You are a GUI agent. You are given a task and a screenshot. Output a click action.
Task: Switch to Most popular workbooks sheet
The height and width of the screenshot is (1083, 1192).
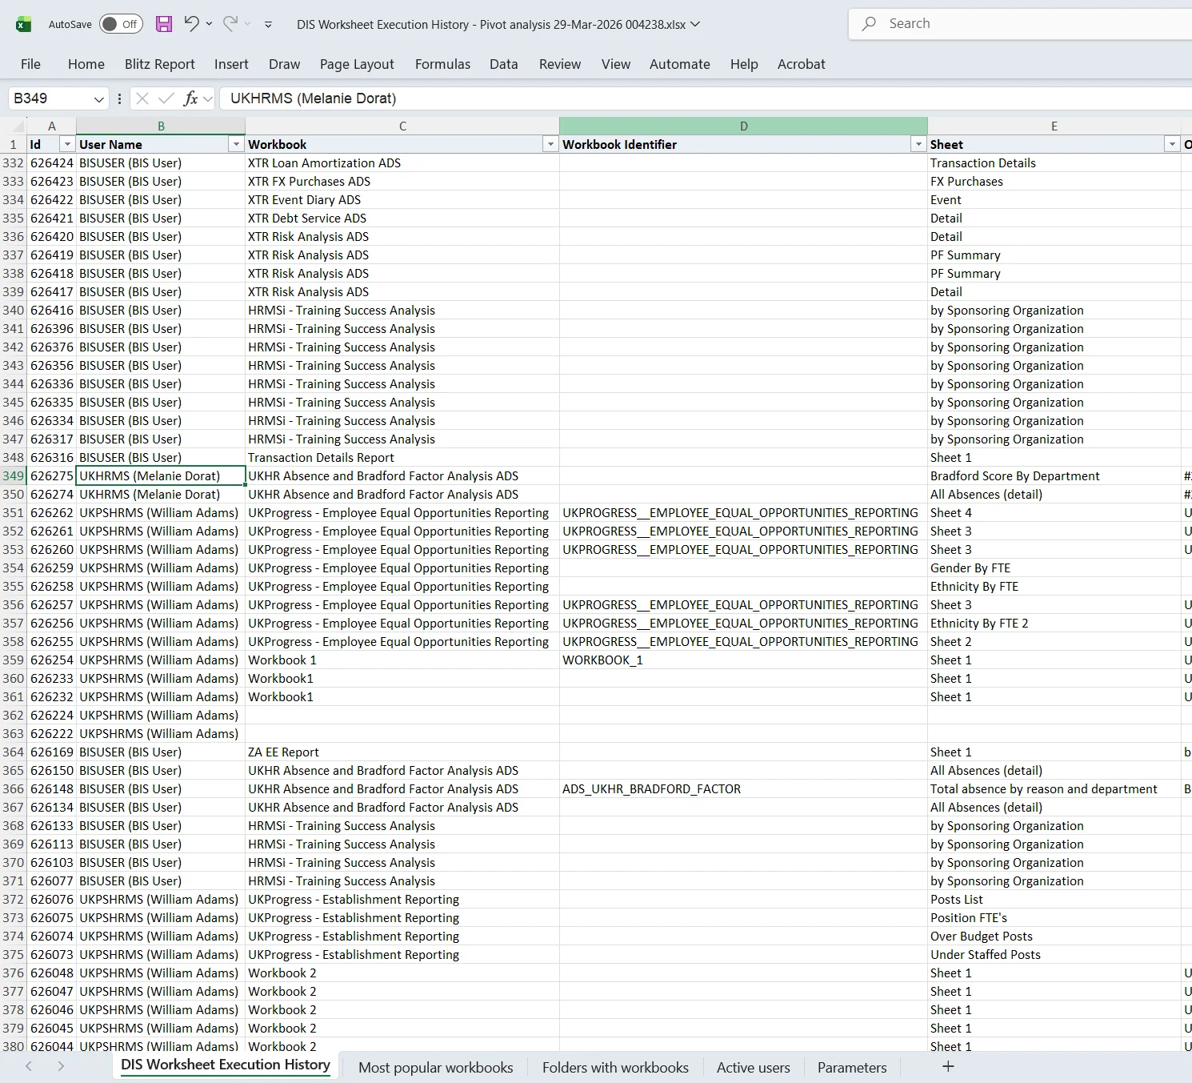click(x=436, y=1067)
